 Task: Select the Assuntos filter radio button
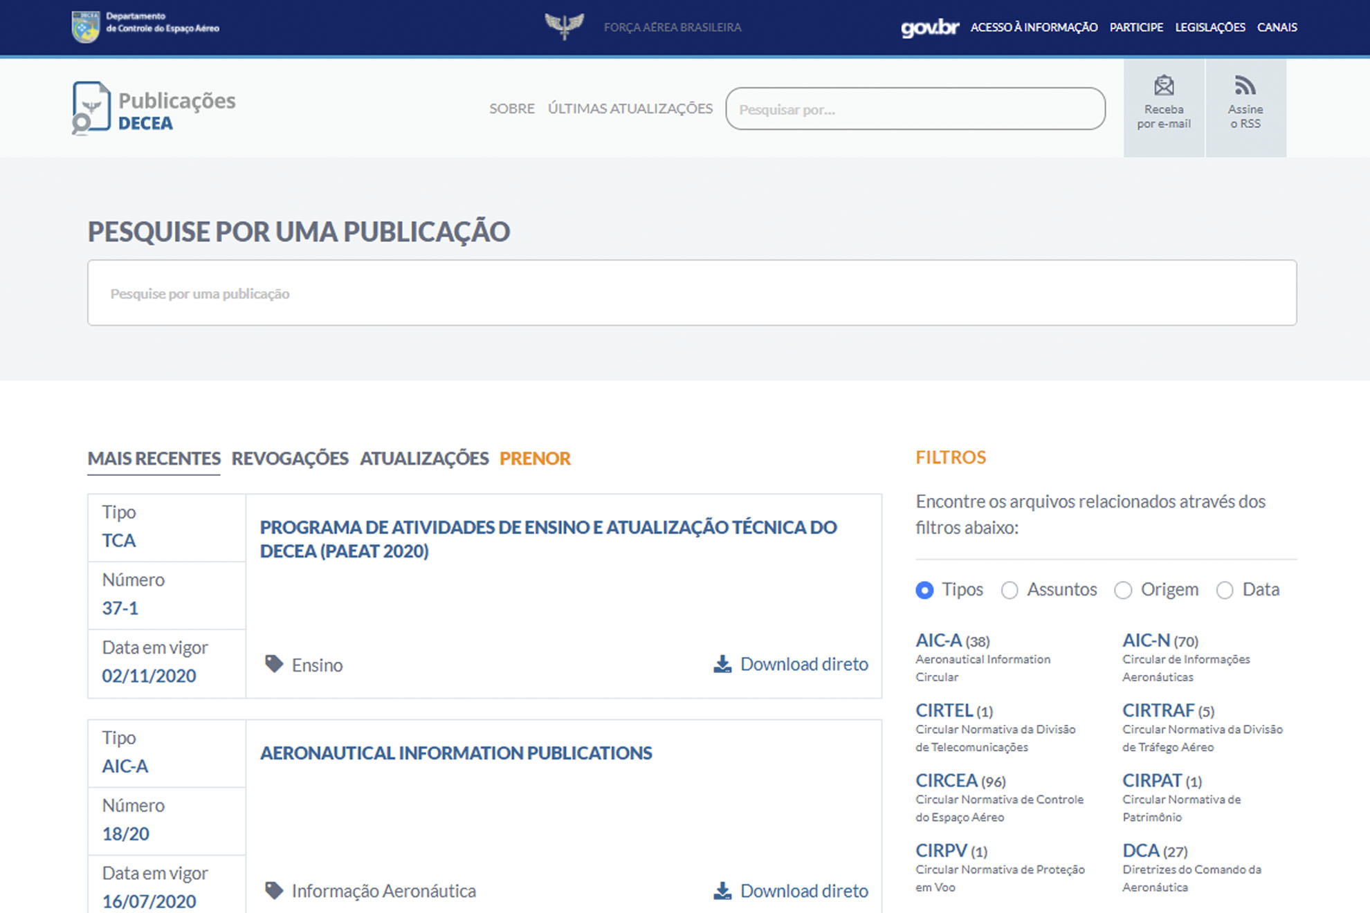[1010, 590]
